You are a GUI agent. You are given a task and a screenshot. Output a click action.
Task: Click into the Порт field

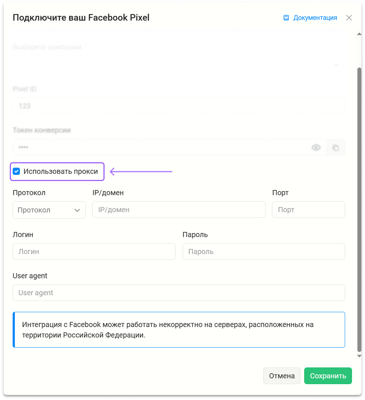(x=309, y=210)
